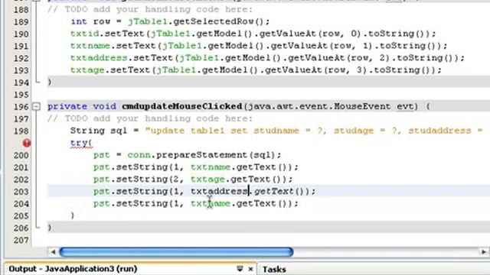Click line number 207 in gutter
The width and height of the screenshot is (490, 275).
click(21, 241)
